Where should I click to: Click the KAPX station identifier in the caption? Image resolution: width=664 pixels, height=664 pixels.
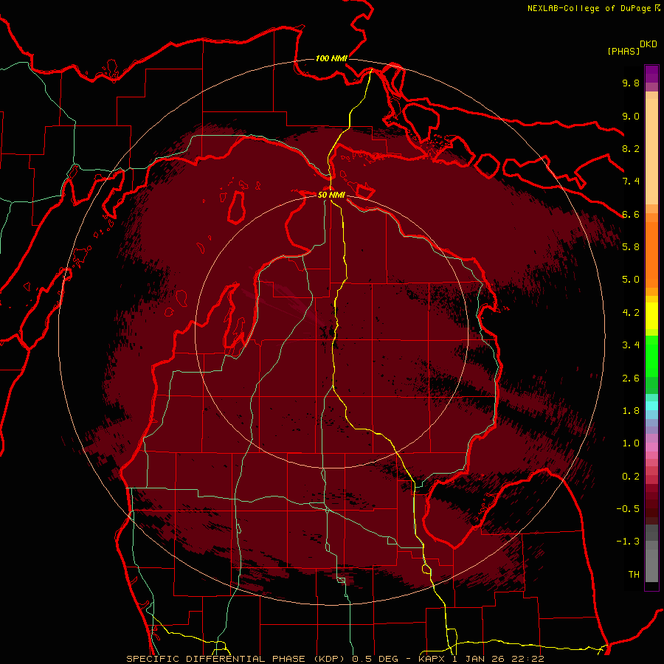click(433, 659)
